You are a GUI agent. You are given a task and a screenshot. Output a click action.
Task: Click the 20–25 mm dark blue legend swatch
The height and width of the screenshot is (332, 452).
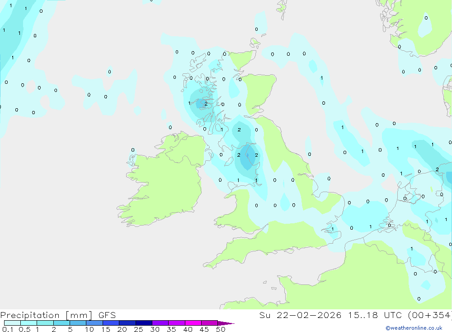127,323
